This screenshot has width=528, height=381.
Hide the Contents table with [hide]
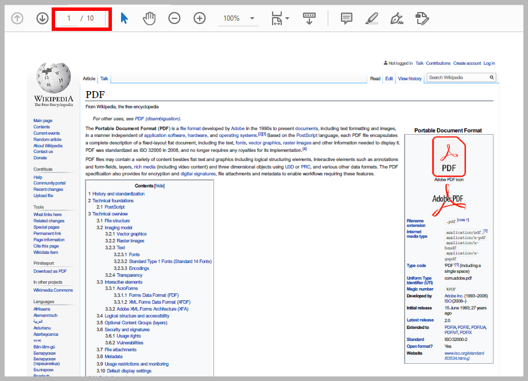(160, 186)
